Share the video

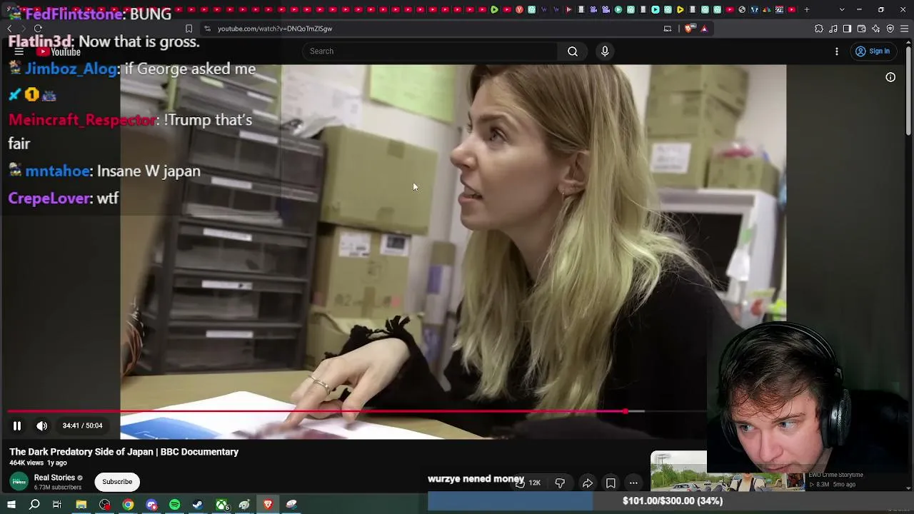tap(587, 483)
